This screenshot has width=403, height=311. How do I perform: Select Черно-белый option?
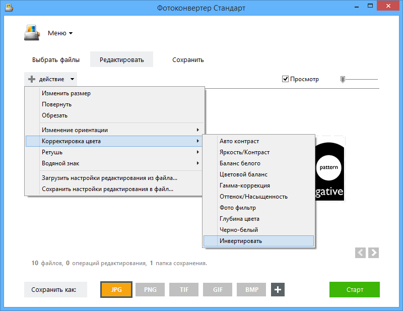coord(258,230)
